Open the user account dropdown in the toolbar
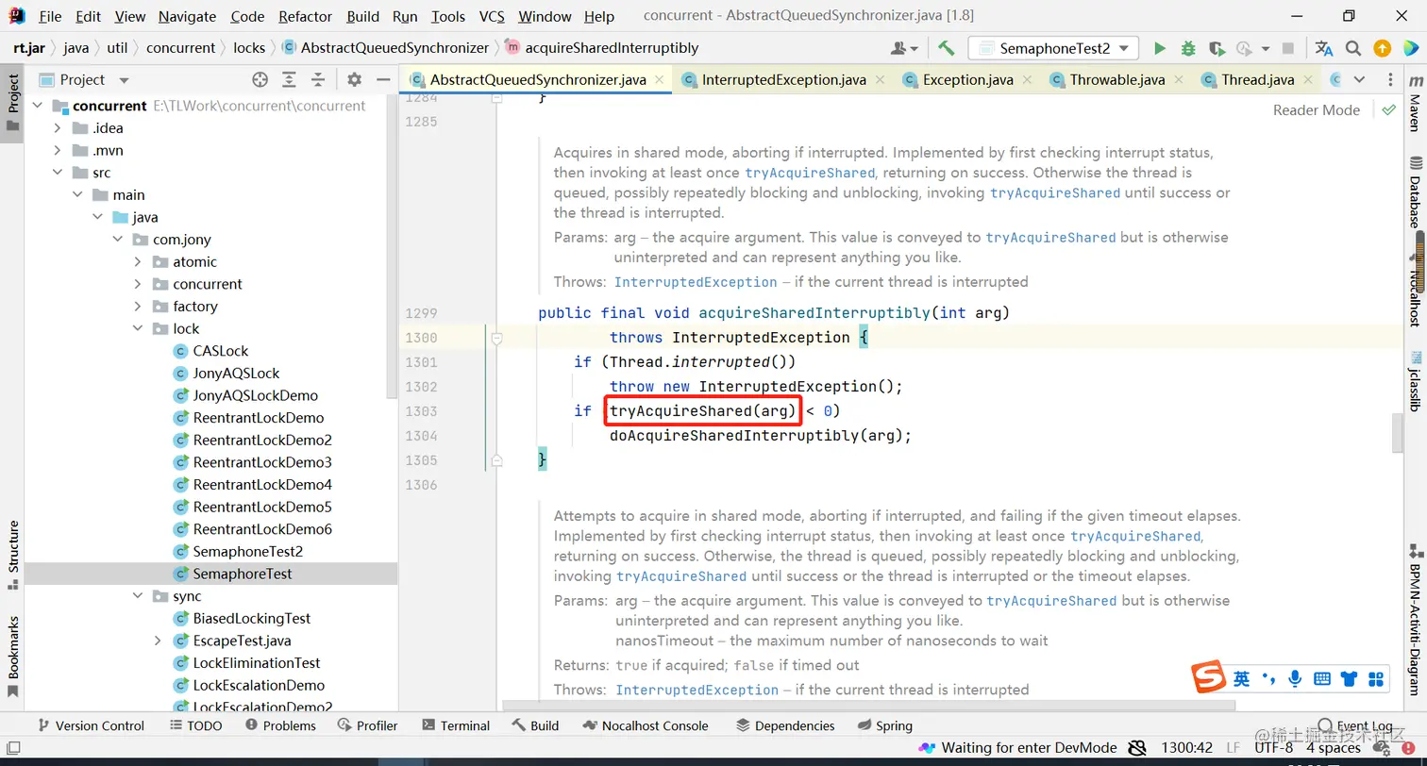This screenshot has height=766, width=1427. [x=904, y=48]
